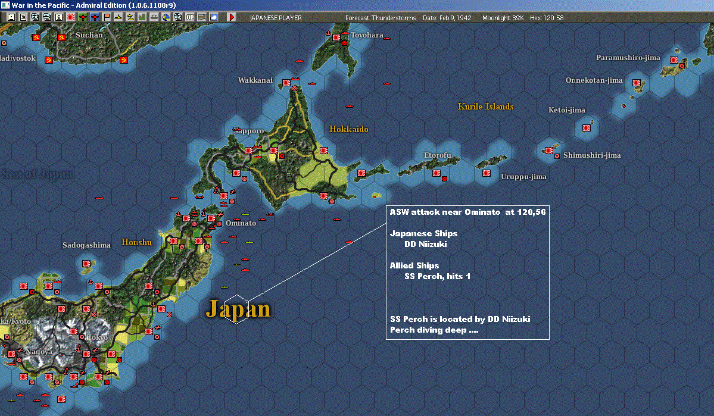Click the 'ASW attack near Ominato' heading

point(467,212)
